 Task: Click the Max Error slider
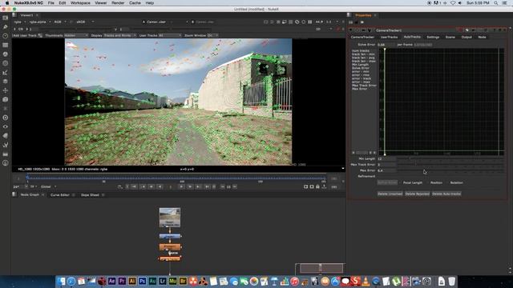450,170
